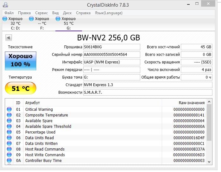Click status orb for Host Read Commands
This screenshot has height=172, width=221.
(x=9, y=149)
